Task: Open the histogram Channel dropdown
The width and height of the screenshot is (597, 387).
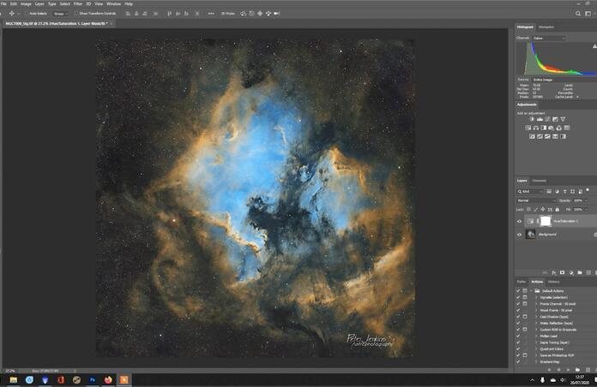Action: 549,38
